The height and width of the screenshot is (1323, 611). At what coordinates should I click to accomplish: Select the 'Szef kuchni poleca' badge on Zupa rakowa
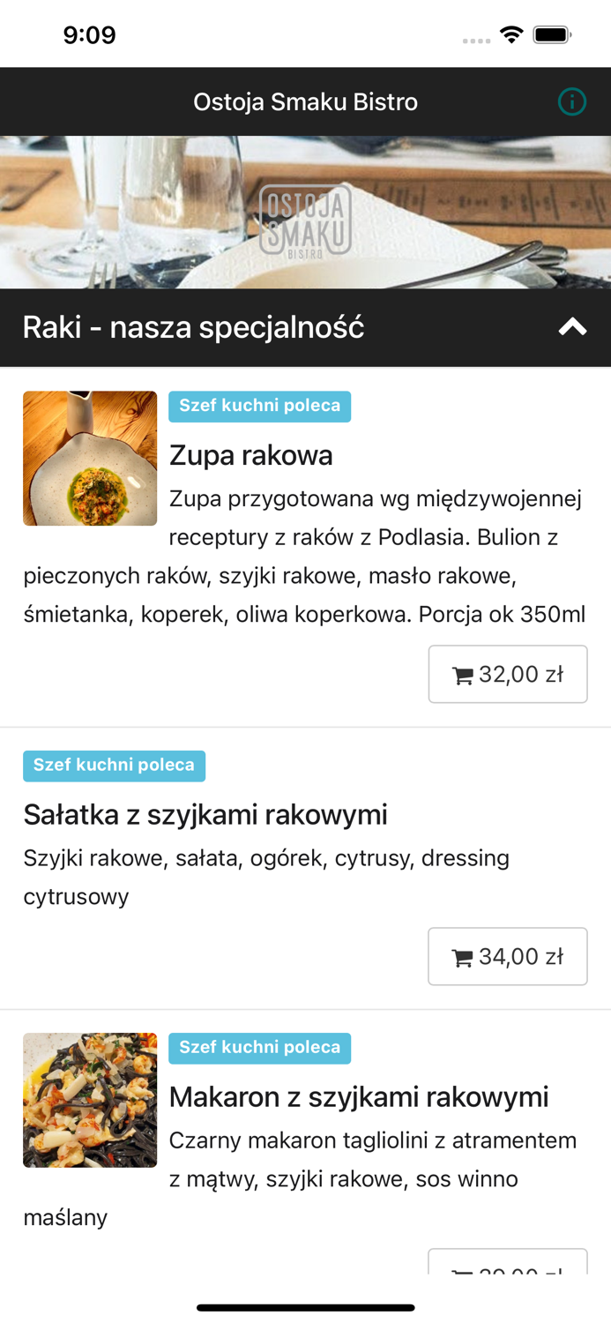[x=259, y=406]
